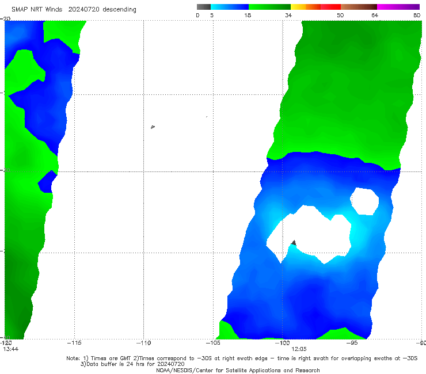This screenshot has width=426, height=374.
Task: Select the longitude label "-105"
Action: coord(213,343)
